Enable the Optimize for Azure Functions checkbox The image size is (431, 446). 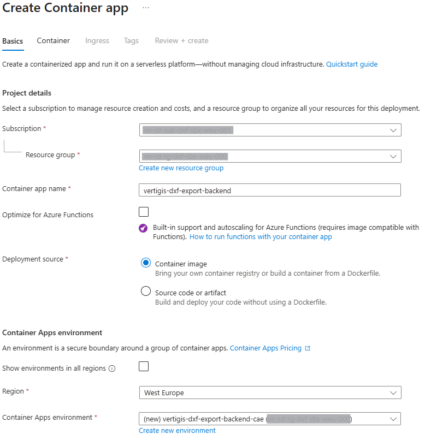click(x=144, y=212)
